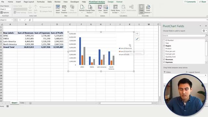The width and height of the screenshot is (208, 117).
Task: Select the orange APAC expenses bar
Action: click(82, 60)
